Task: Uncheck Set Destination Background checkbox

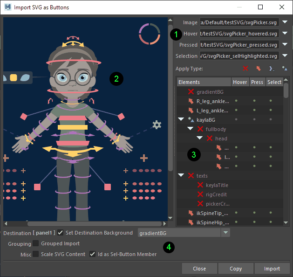Action: 61,232
